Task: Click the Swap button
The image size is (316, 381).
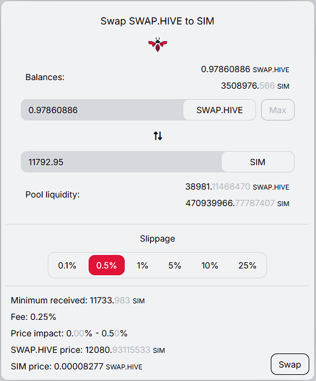Action: pos(290,364)
